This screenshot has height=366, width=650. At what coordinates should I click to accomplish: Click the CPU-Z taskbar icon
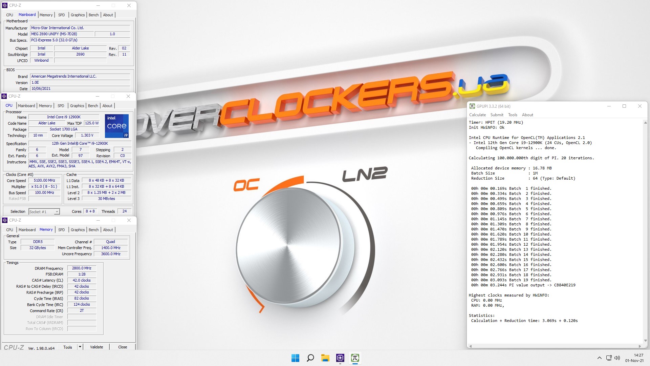pos(340,358)
